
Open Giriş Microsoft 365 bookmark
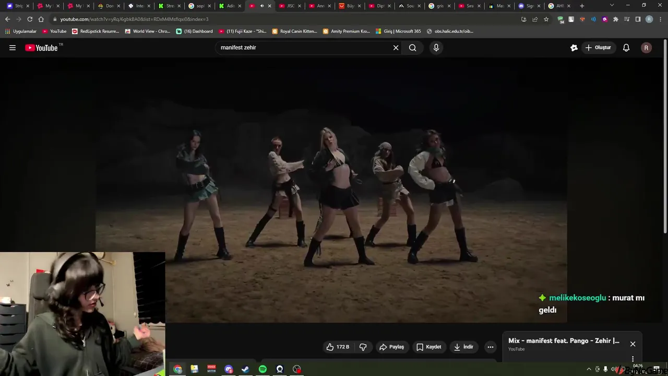coord(398,31)
